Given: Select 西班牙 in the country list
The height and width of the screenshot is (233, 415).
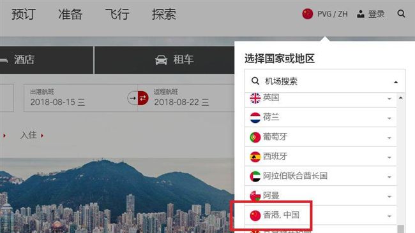Looking at the screenshot, I should click(x=321, y=157).
